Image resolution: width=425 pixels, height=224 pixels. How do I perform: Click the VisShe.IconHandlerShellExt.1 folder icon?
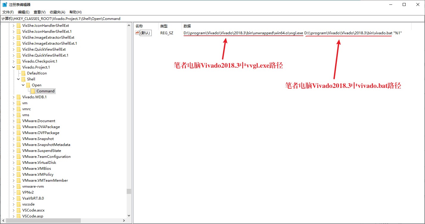[19, 32]
